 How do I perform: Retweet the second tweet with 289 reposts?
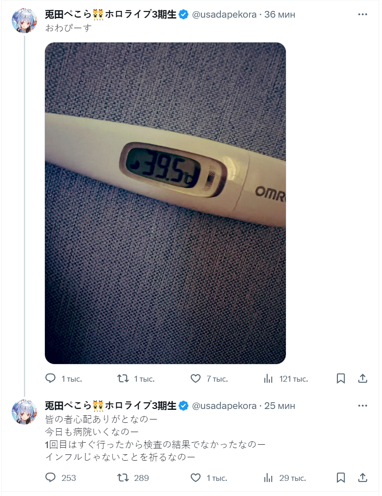pyautogui.click(x=123, y=478)
